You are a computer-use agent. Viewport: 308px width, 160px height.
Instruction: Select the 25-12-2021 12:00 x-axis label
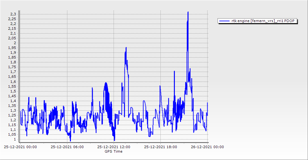tap(114, 147)
